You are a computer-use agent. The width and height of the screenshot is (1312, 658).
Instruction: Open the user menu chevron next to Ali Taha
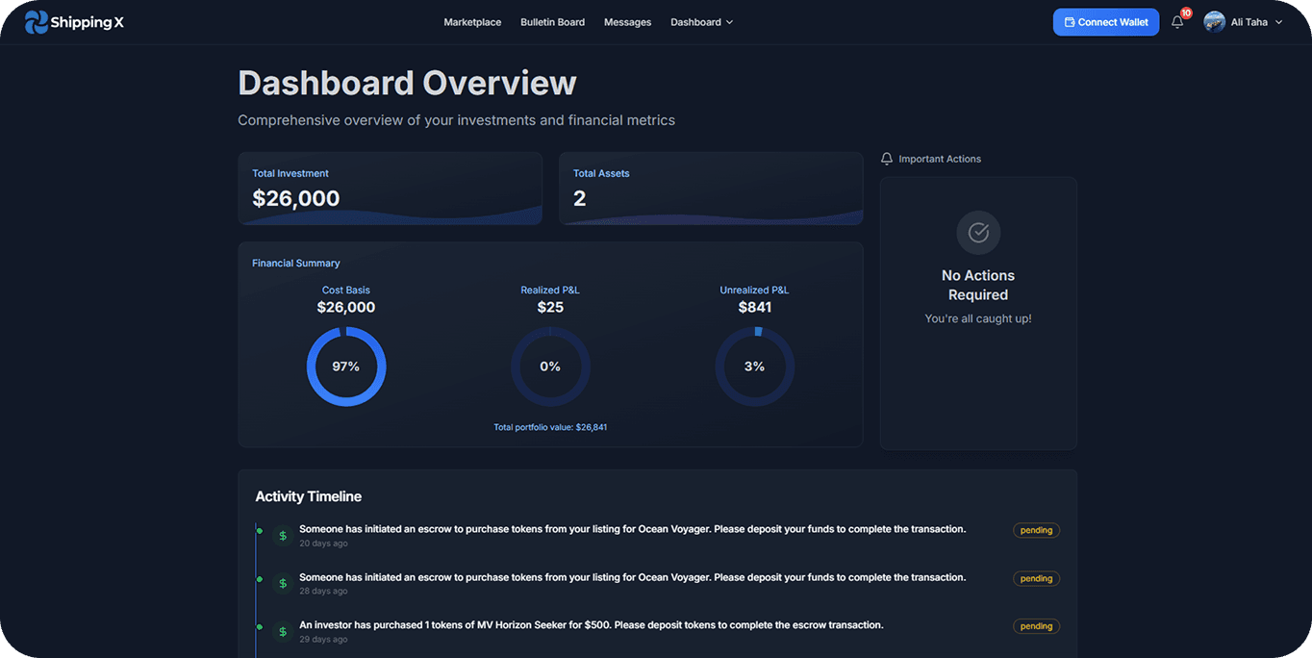point(1278,22)
